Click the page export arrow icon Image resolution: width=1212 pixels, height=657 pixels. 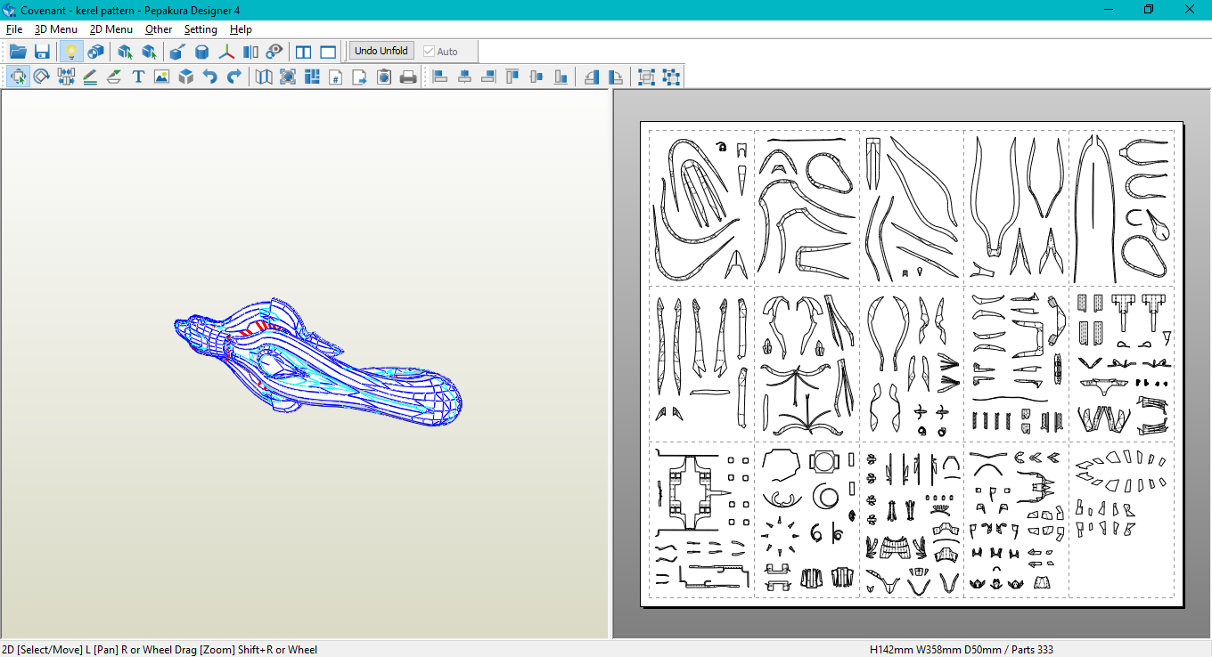click(360, 77)
